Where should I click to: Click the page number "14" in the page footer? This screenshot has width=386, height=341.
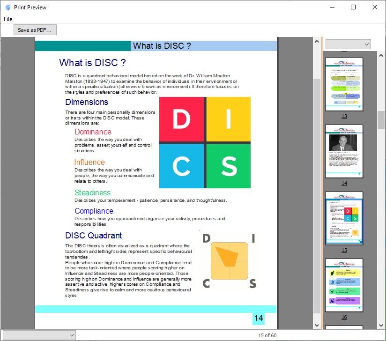[x=259, y=318]
